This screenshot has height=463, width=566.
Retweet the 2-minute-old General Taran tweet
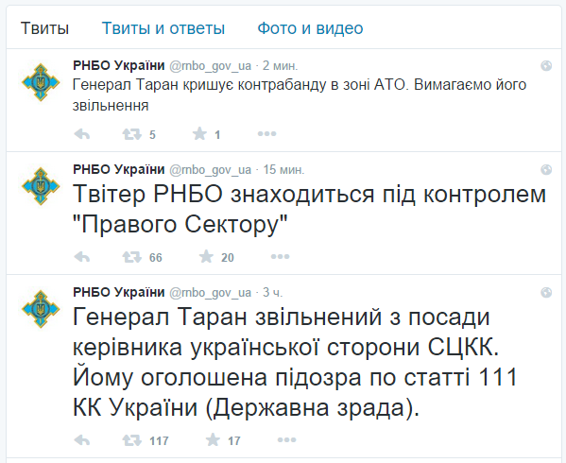(131, 134)
